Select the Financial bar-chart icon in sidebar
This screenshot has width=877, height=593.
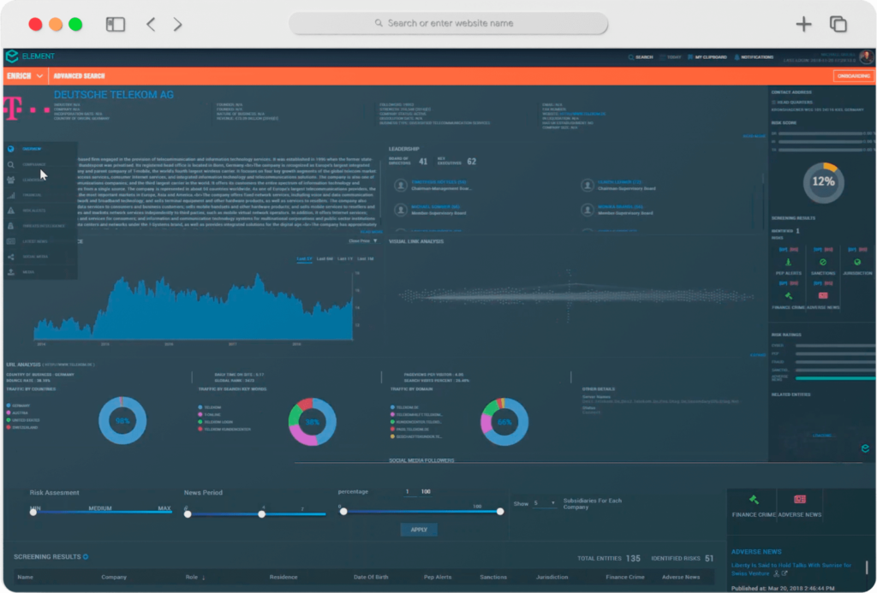coord(10,196)
